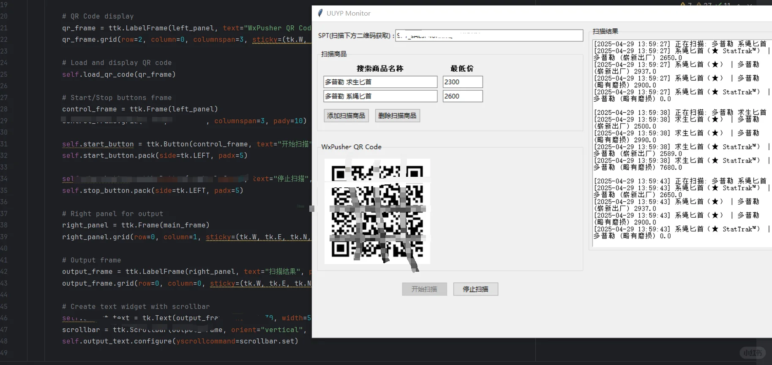Click the 扫描商品 group label
Image resolution: width=772 pixels, height=365 pixels.
[x=334, y=54]
